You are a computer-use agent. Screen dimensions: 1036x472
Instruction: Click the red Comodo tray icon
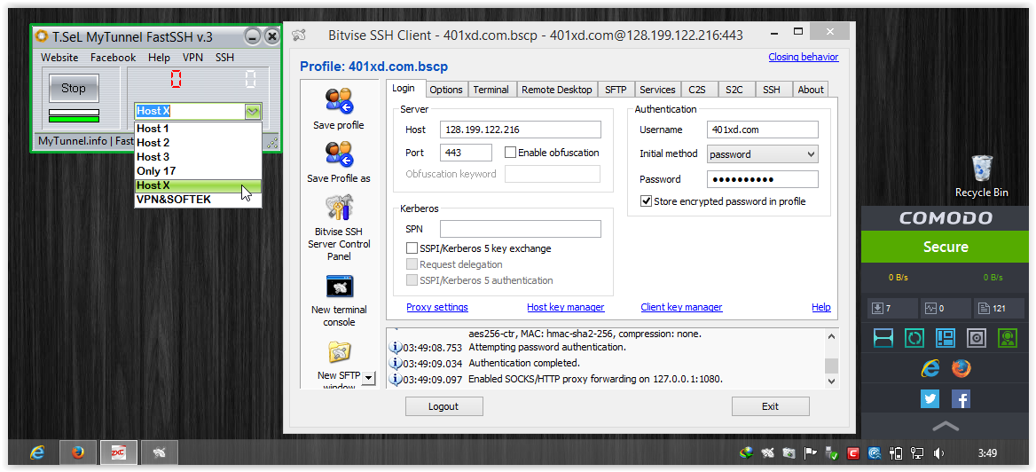tap(853, 453)
